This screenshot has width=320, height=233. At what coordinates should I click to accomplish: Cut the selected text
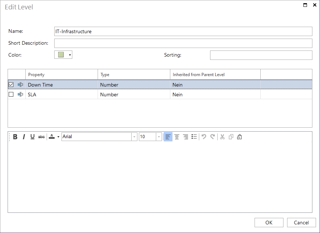(222, 137)
